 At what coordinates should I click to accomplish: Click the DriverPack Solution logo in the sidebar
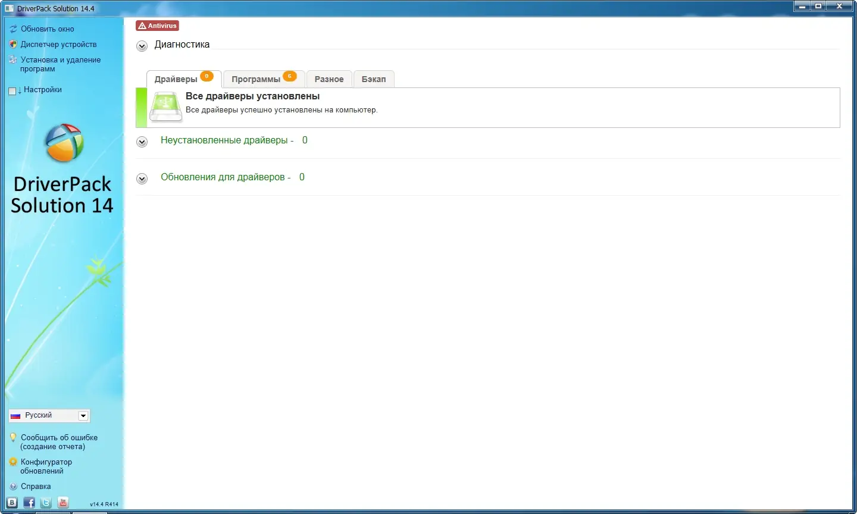click(x=64, y=143)
